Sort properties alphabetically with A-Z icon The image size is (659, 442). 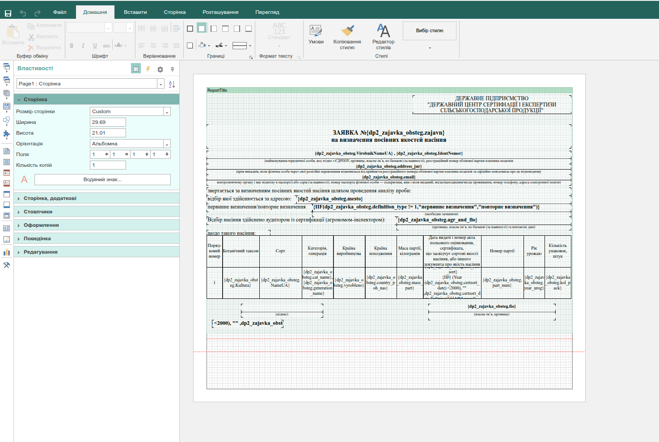pos(172,84)
